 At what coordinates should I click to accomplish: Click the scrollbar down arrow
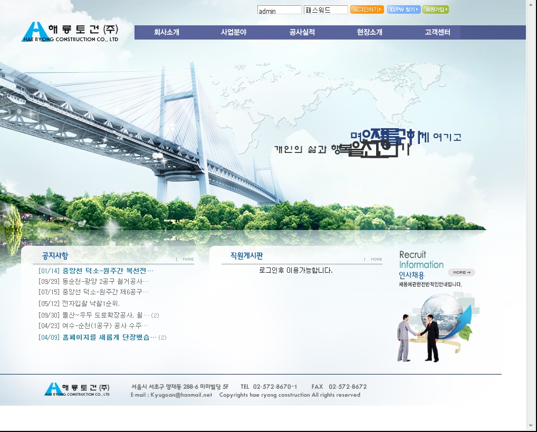531,425
